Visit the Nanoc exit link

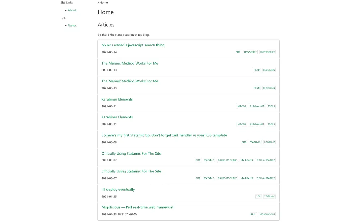point(72,26)
